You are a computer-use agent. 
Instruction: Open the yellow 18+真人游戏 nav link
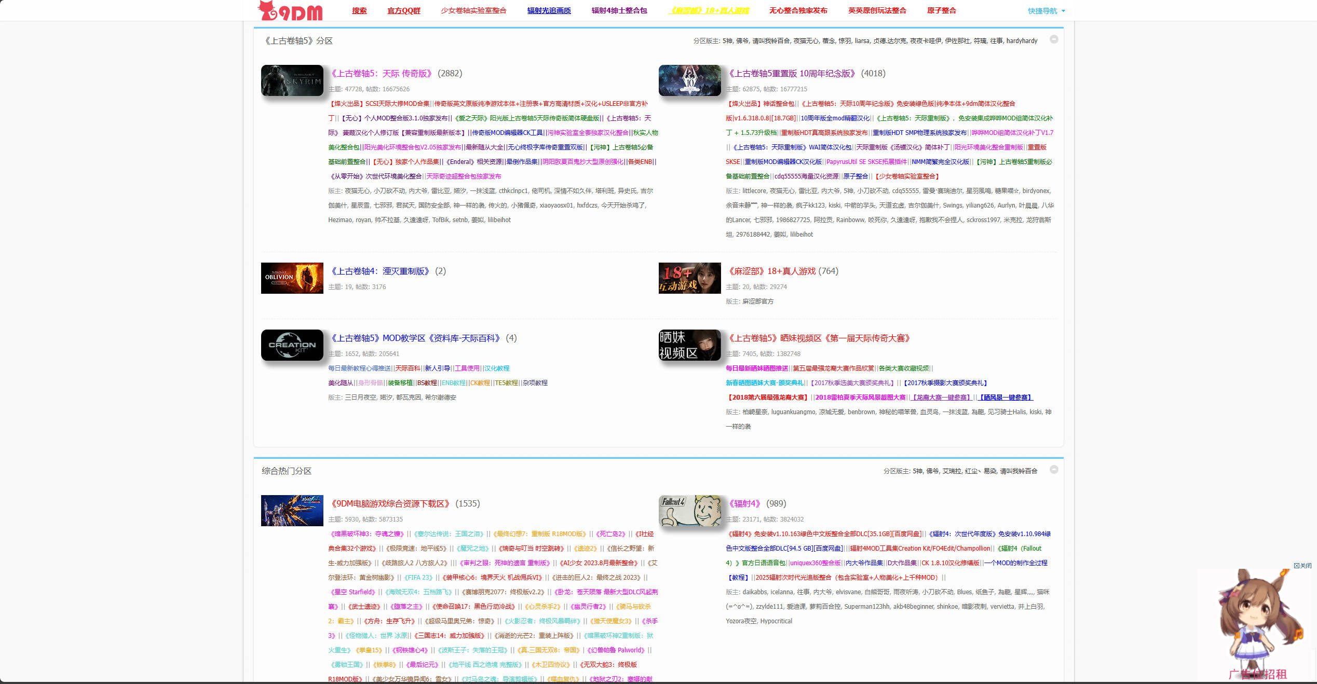(x=709, y=10)
